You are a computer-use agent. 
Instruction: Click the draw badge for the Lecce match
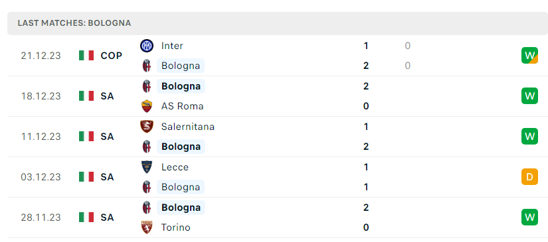(x=529, y=177)
